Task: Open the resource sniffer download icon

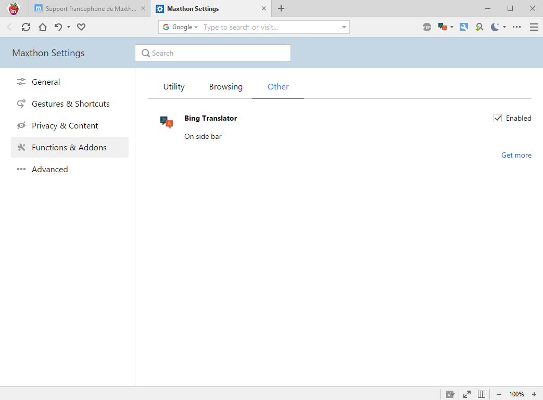Action: coord(479,27)
